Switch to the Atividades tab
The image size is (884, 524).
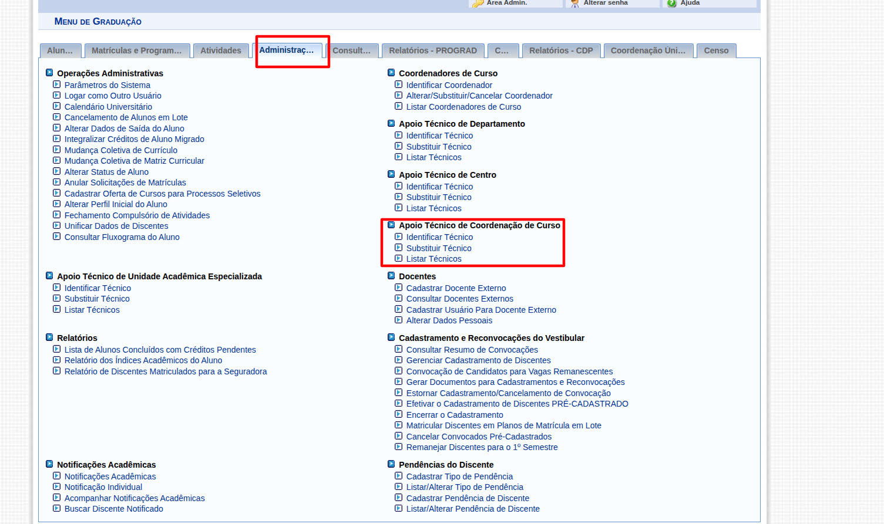pos(220,50)
